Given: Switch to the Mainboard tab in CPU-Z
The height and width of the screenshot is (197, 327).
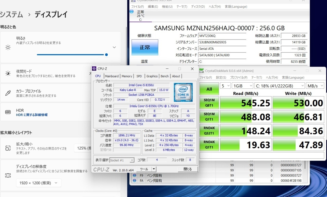Looking at the screenshot, I should 112,76.
